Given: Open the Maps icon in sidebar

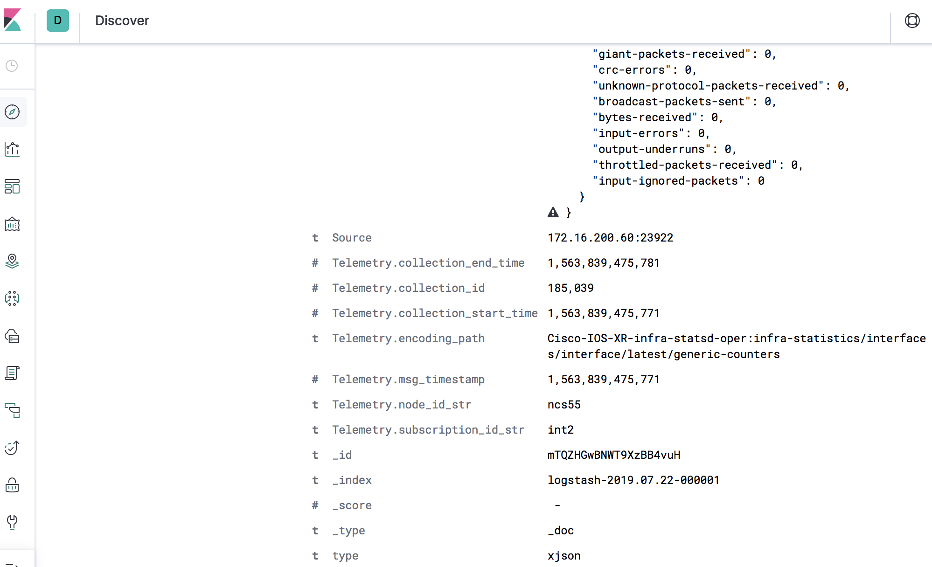Looking at the screenshot, I should pos(12,261).
